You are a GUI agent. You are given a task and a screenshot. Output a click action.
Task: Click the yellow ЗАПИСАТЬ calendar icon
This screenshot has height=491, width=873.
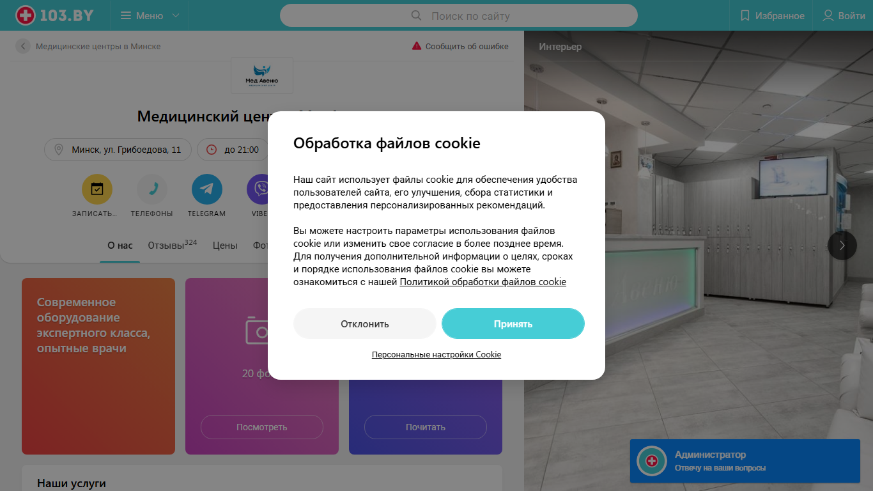click(x=97, y=189)
